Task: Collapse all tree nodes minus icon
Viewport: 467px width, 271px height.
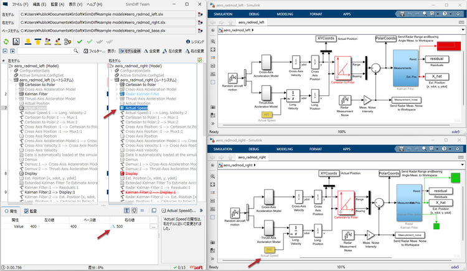Action: [x=5, y=51]
